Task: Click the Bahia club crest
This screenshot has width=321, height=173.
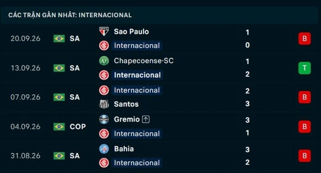Action: pos(104,149)
